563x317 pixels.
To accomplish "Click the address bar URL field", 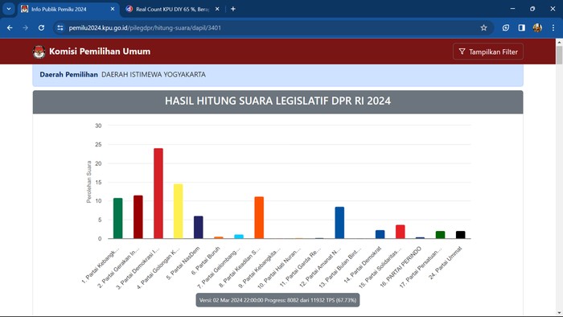I will (x=273, y=27).
